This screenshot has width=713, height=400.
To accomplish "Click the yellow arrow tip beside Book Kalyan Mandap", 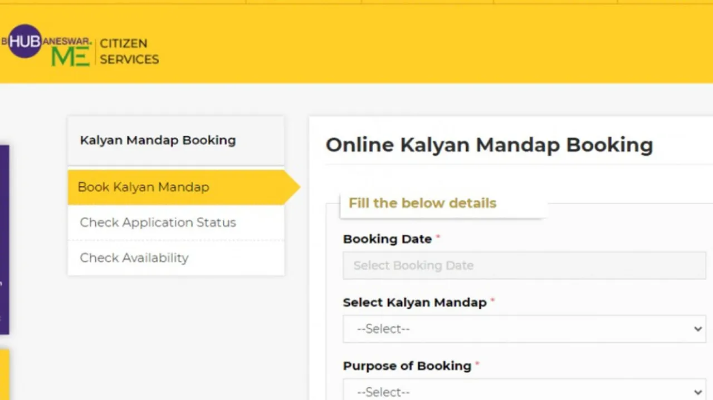I will coord(292,187).
